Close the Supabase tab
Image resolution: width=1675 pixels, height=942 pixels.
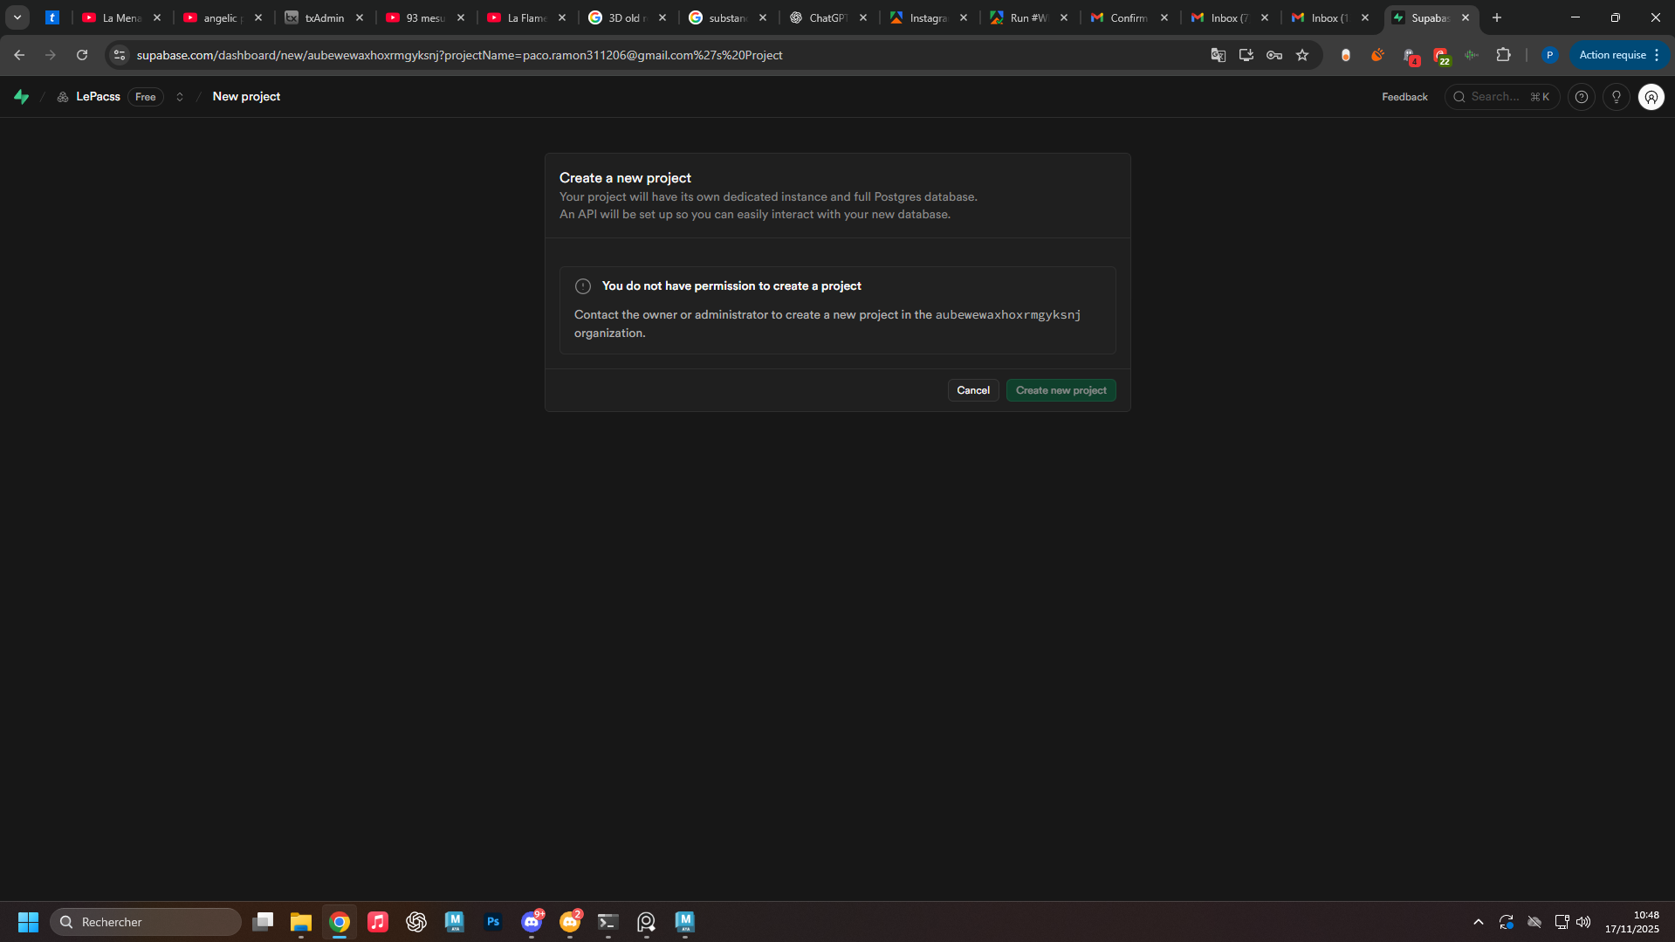tap(1466, 17)
